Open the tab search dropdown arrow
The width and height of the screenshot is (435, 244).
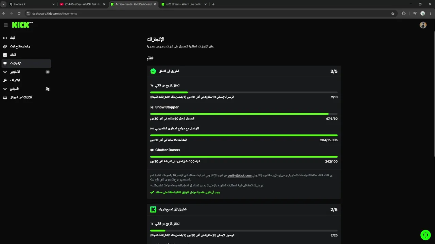click(x=3, y=4)
